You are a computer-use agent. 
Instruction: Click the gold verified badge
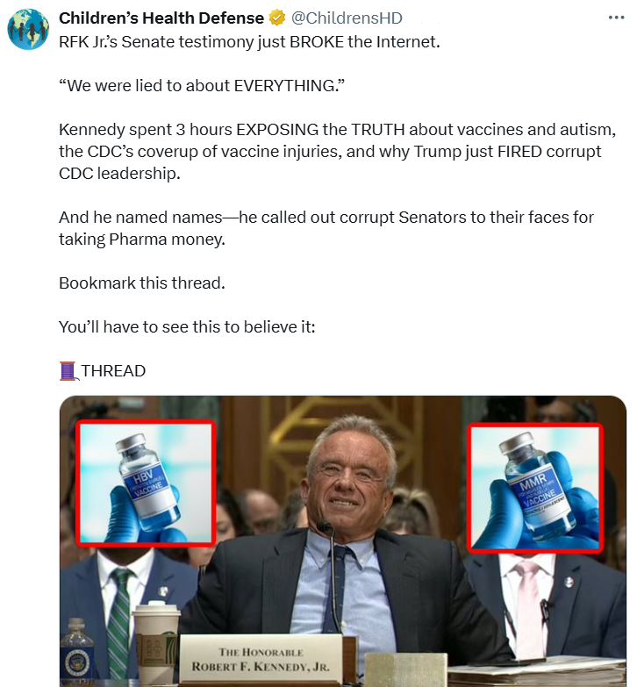(276, 18)
